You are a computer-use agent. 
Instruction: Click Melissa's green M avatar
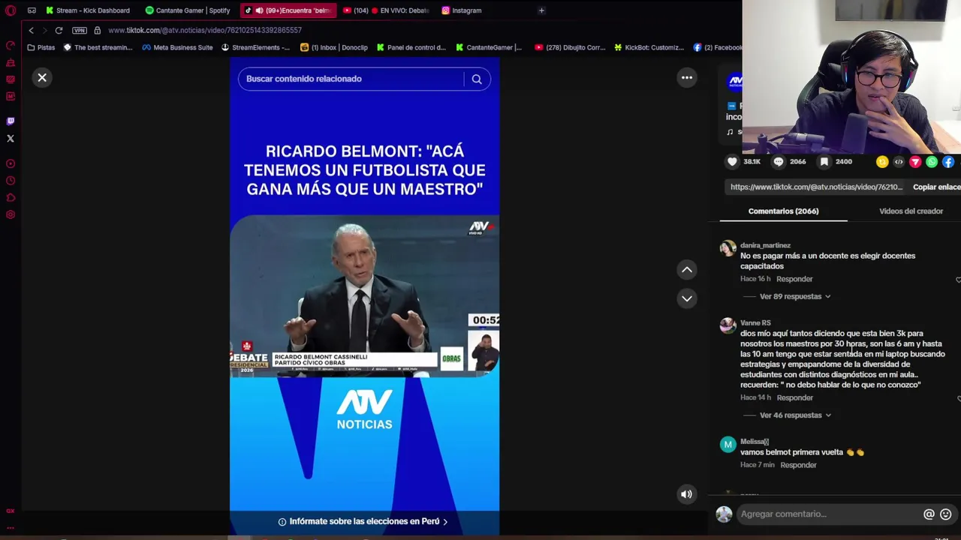point(728,445)
